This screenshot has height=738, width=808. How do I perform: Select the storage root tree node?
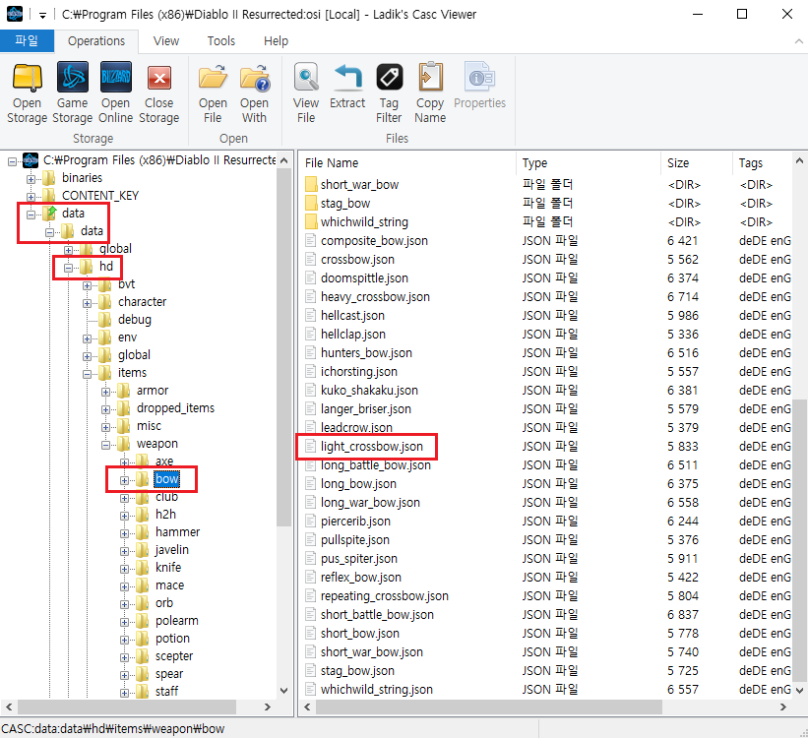[x=158, y=160]
